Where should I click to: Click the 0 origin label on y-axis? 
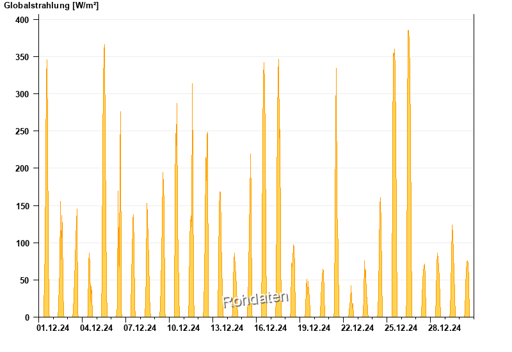coord(27,317)
